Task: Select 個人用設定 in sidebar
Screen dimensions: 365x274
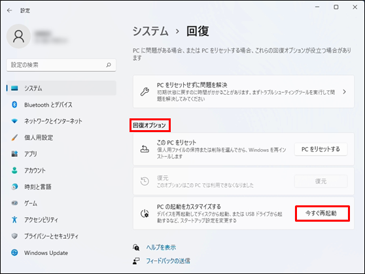Action: 61,137
